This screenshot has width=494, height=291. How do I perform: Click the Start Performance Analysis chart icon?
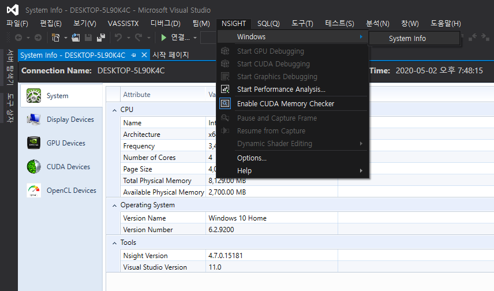tap(225, 89)
